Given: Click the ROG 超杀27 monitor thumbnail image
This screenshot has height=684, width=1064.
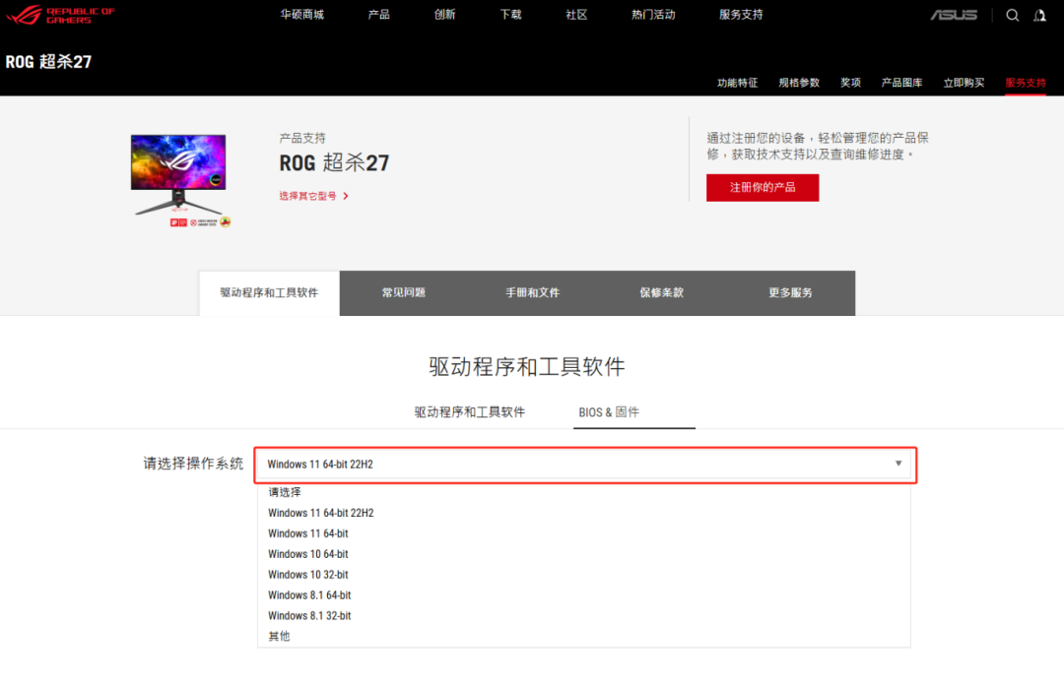Looking at the screenshot, I should pos(177,174).
